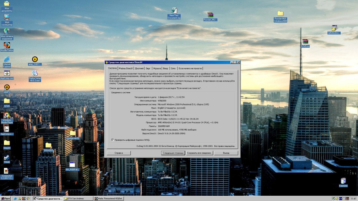
Task: Click the DirectX dialog title bar icon
Action: click(x=107, y=62)
